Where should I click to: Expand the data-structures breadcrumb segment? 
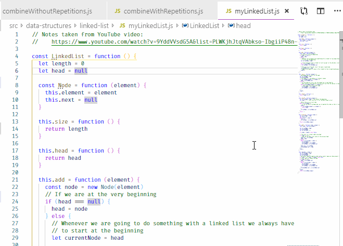pos(48,26)
